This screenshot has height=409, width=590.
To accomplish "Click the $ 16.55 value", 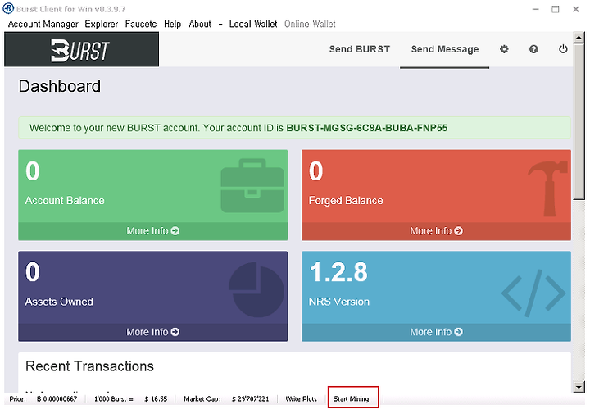I will 156,399.
